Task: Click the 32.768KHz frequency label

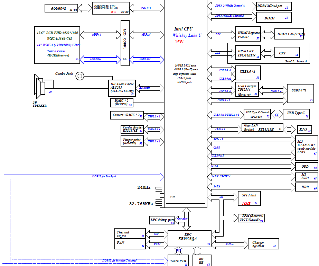Action: 141,204
